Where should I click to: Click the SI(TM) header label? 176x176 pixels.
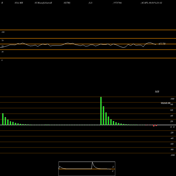pos(67,3)
